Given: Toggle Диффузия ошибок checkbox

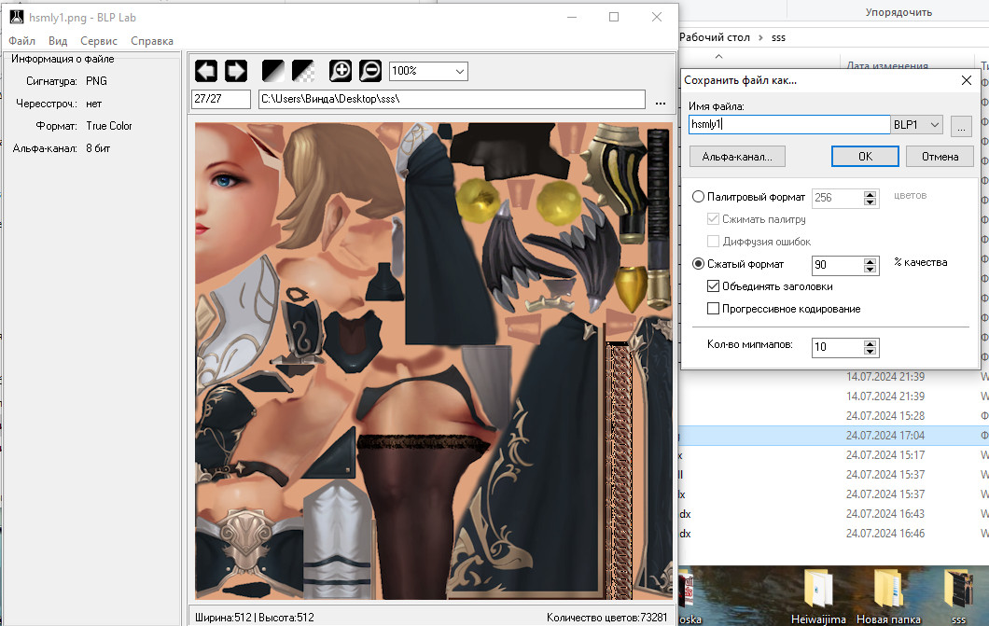Looking at the screenshot, I should tap(714, 241).
